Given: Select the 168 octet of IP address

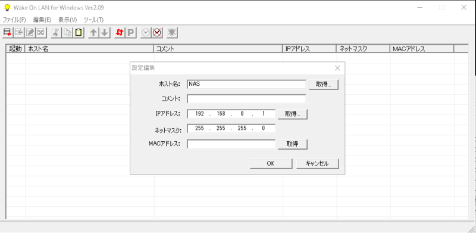Looking at the screenshot, I should [221, 114].
